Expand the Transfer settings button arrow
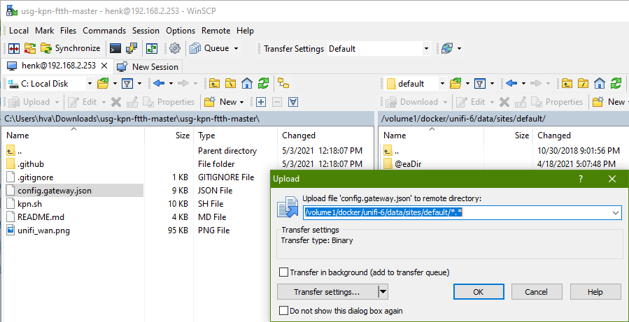629x322 pixels. (x=383, y=292)
